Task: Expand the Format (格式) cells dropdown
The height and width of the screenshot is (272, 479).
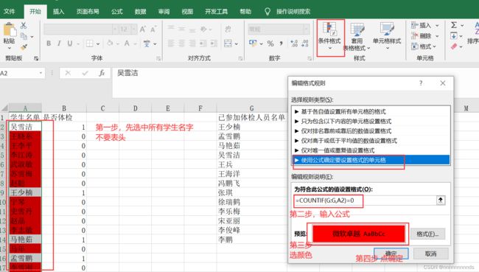Action: point(434,46)
